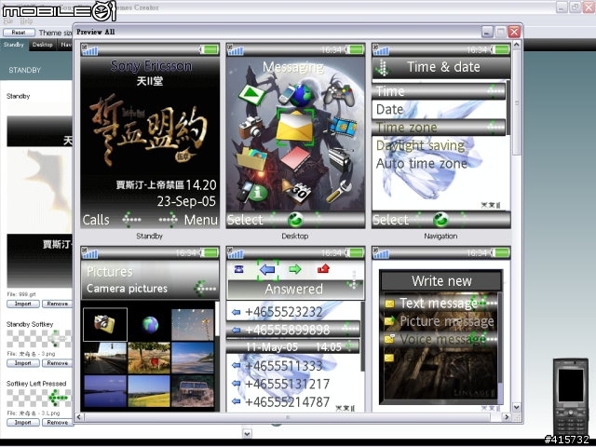Screen dimensions: 596x447
Task: Switch to the Standby tab
Action: click(x=14, y=45)
